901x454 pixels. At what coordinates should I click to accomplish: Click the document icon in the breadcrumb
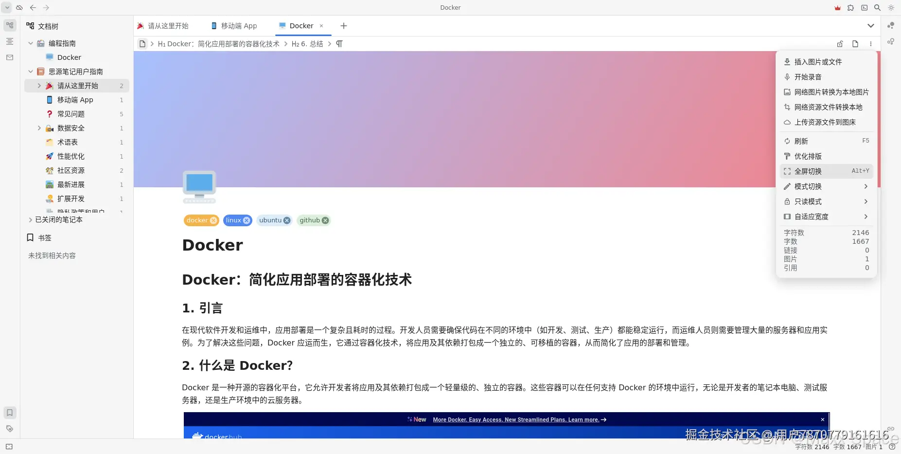[x=142, y=44]
